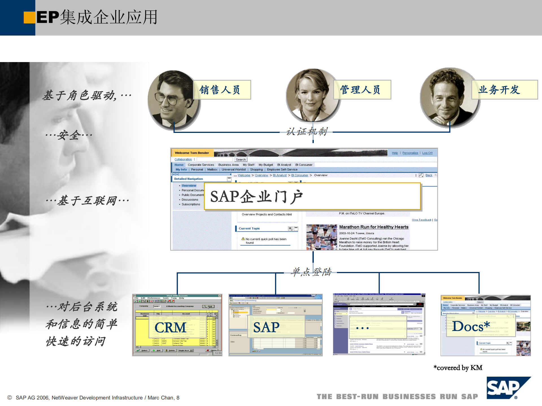Click the red X cancel icon in the CRM toolbar
The image size is (542, 406).
[x=151, y=301]
